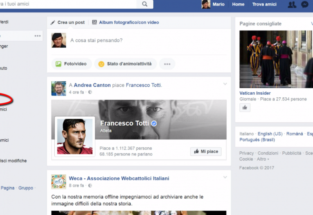313x215 pixels.
Task: Click Mario's profile picture in top bar
Action: click(206, 4)
